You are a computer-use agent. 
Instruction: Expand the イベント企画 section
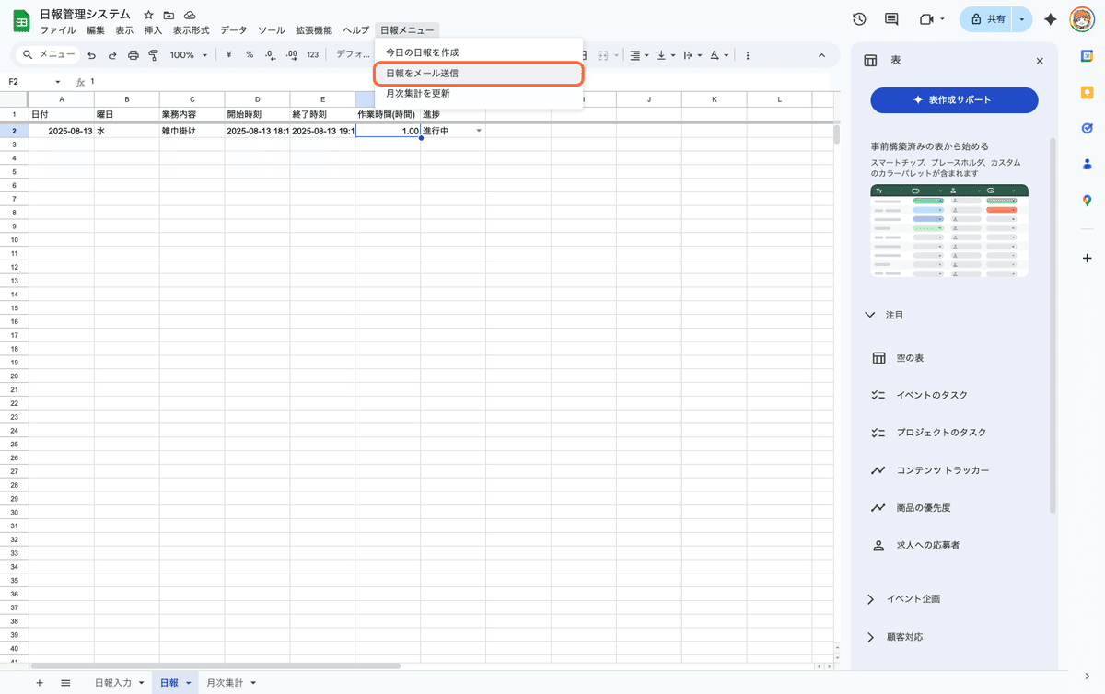tap(870, 599)
